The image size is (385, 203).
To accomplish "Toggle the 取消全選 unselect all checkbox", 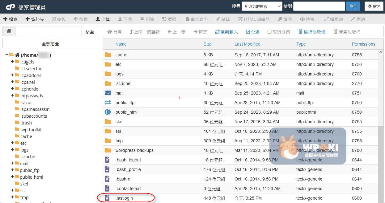I will click(269, 32).
